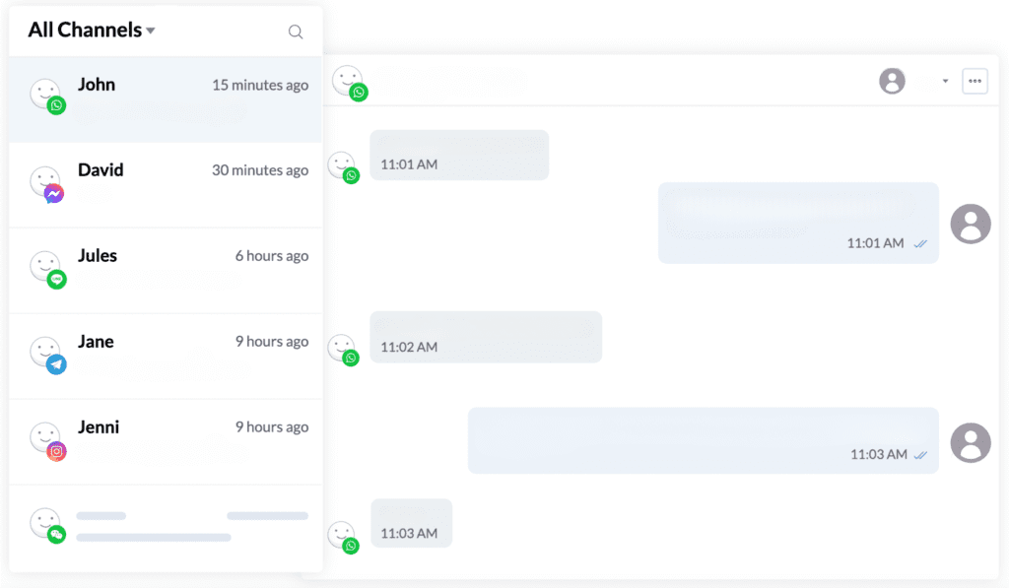This screenshot has height=588, width=1009.
Task: Click the assigned agent avatar in header
Action: 892,81
